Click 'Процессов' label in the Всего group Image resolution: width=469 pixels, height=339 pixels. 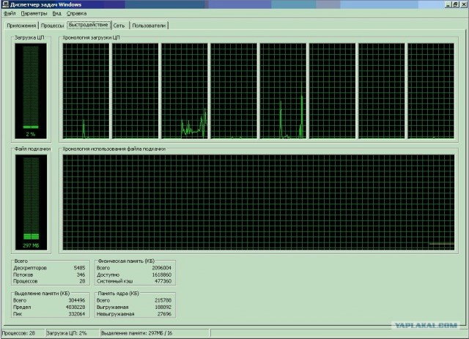(x=25, y=281)
